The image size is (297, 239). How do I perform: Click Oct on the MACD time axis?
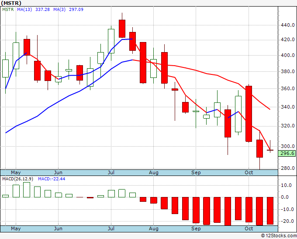[249, 228]
